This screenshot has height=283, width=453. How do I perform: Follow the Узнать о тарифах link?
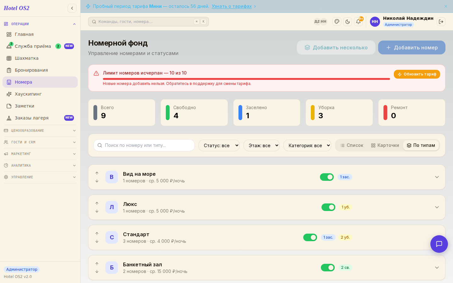click(232, 6)
